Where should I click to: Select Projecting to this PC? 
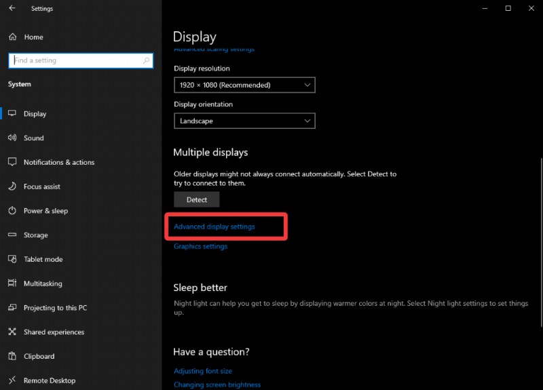pos(55,308)
